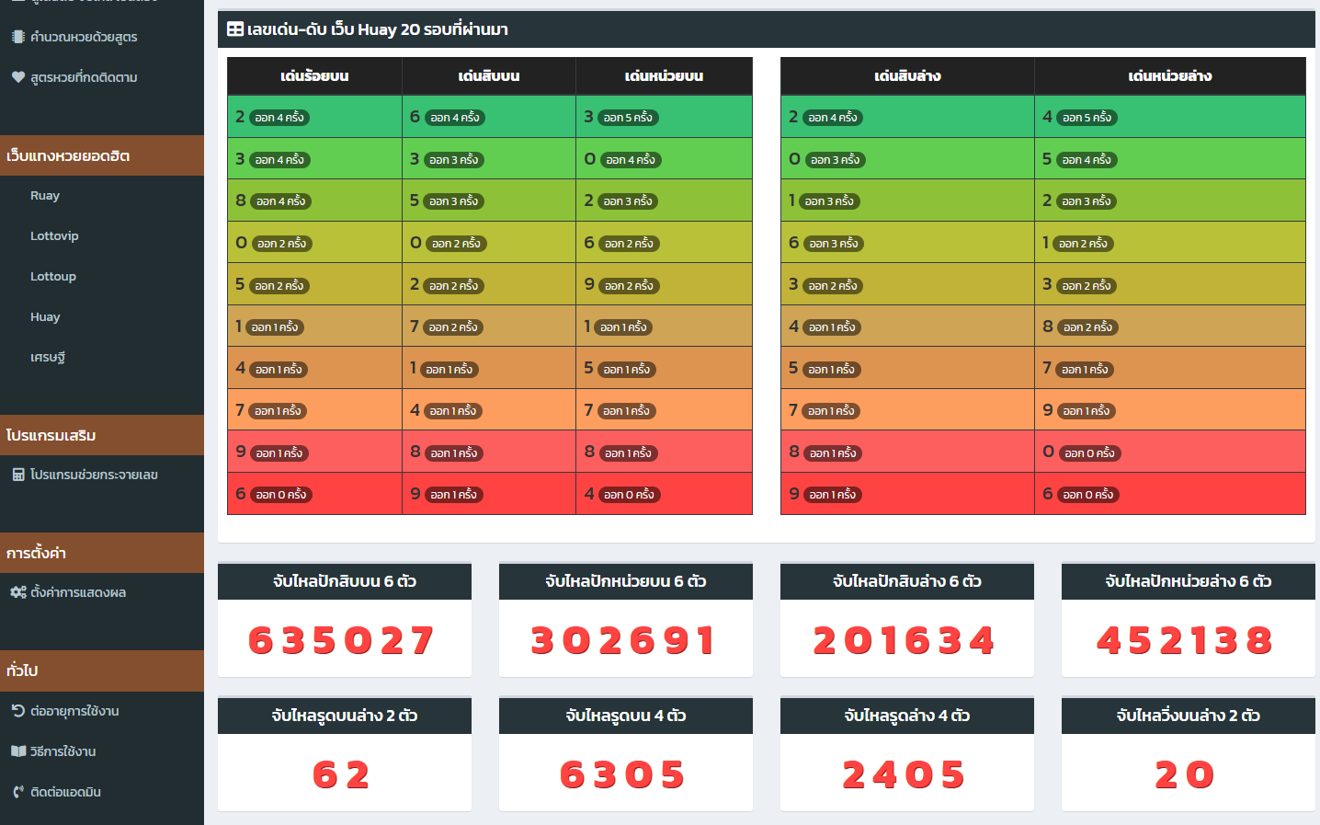Click digit 3 ออก 5 ครั้ง under เด่นหน่วยบน
Image resolution: width=1320 pixels, height=825 pixels.
pos(664,117)
